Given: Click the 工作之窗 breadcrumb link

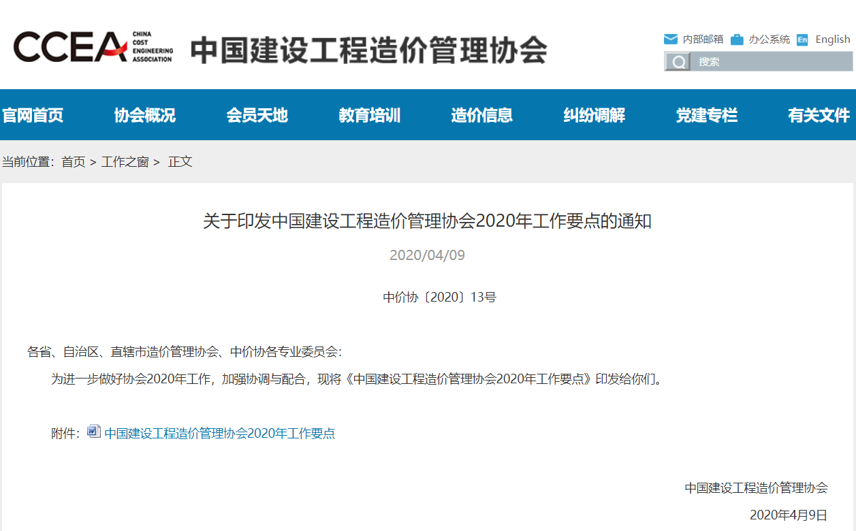Looking at the screenshot, I should coord(125,161).
